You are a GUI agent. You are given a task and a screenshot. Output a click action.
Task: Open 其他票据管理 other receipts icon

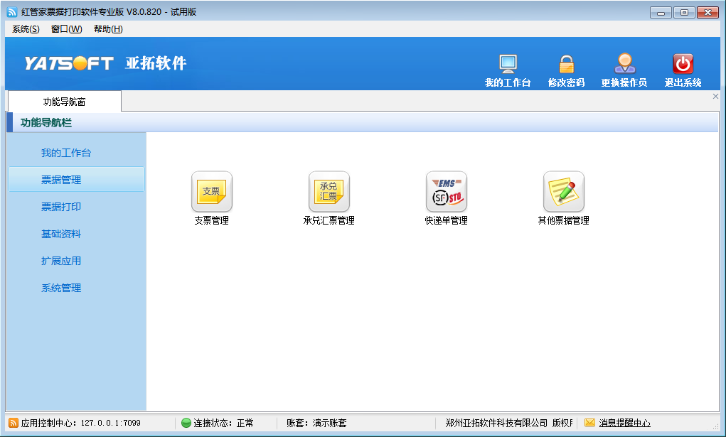(563, 191)
